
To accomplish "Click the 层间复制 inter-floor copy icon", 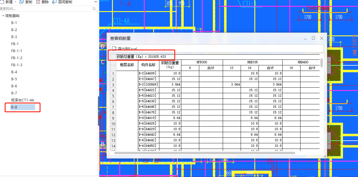I will click(x=55, y=2).
